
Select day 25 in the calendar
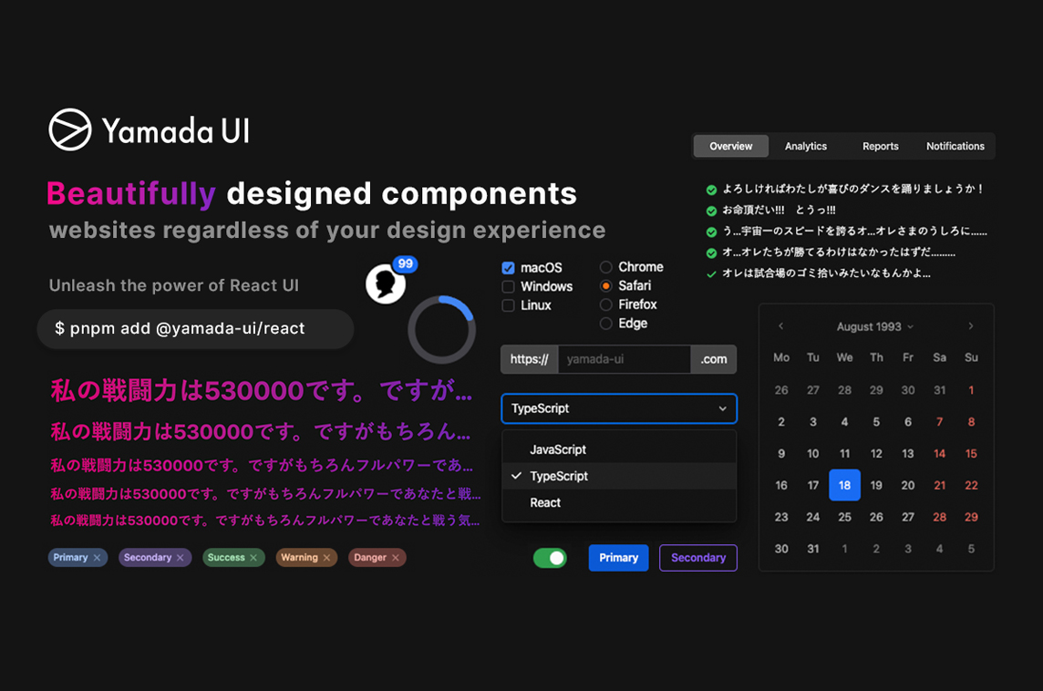click(x=845, y=517)
